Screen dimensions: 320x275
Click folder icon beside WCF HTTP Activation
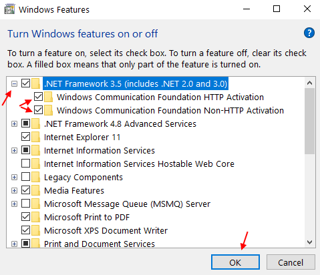(x=48, y=97)
